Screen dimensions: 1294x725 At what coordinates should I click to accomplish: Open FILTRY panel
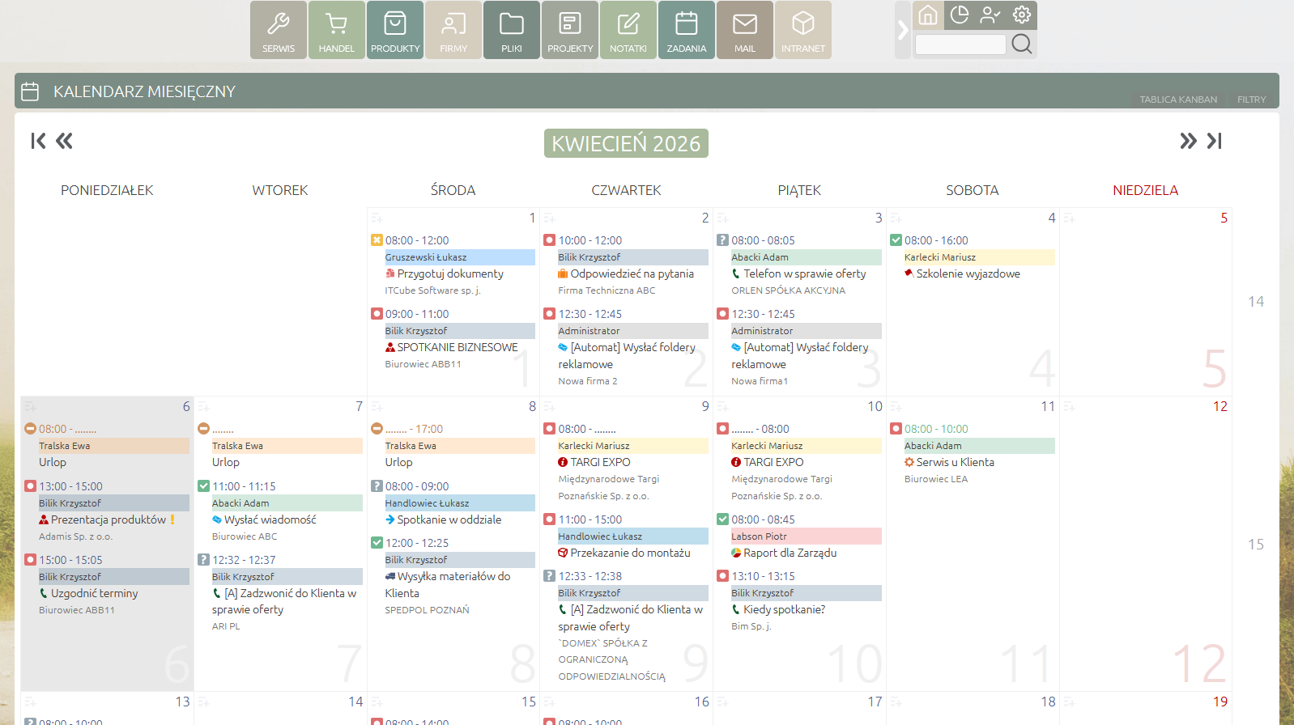click(x=1251, y=100)
